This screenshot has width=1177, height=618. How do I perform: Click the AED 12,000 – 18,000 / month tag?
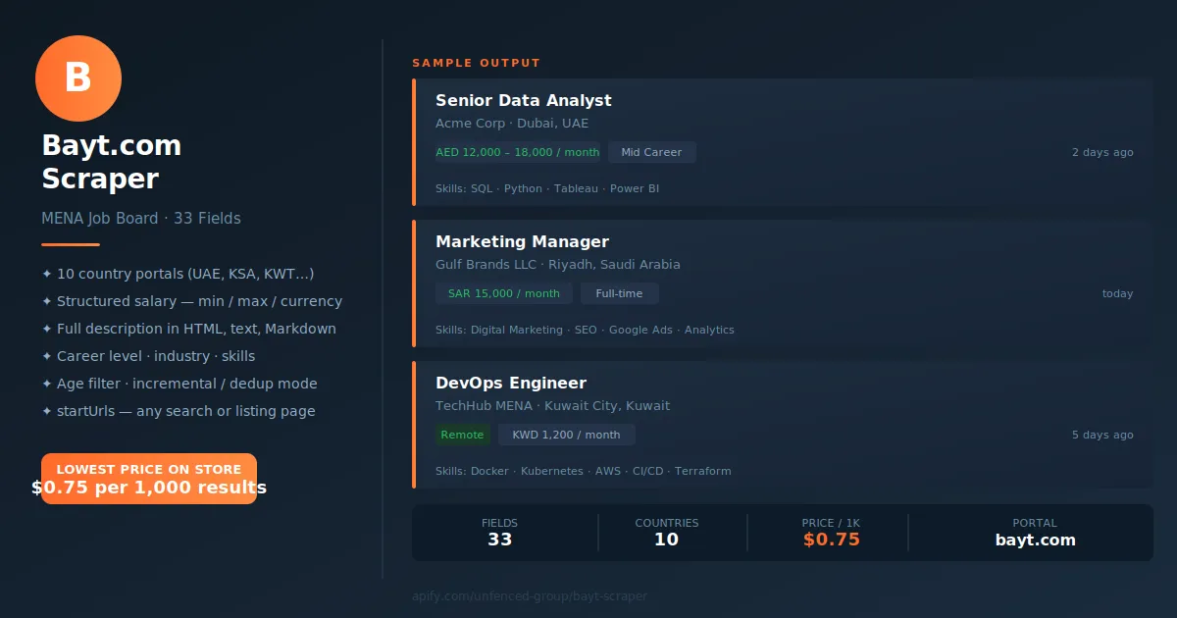click(518, 152)
